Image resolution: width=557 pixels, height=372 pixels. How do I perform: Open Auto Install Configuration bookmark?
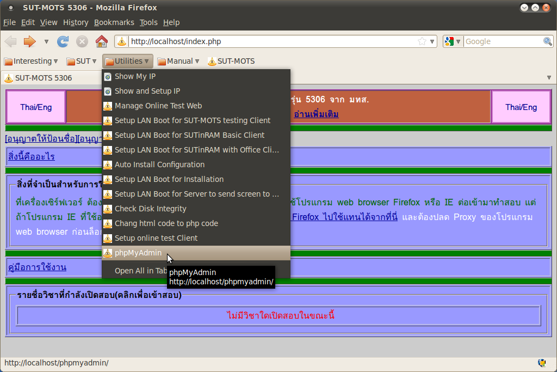[x=196, y=164]
